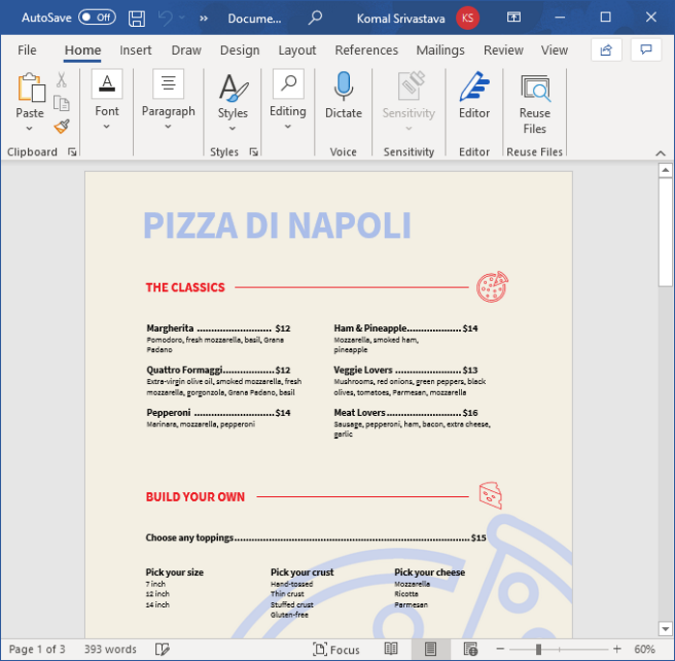
Task: Switch to Read Mode view
Action: click(x=391, y=649)
